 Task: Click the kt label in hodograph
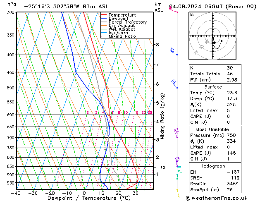click(x=192, y=15)
